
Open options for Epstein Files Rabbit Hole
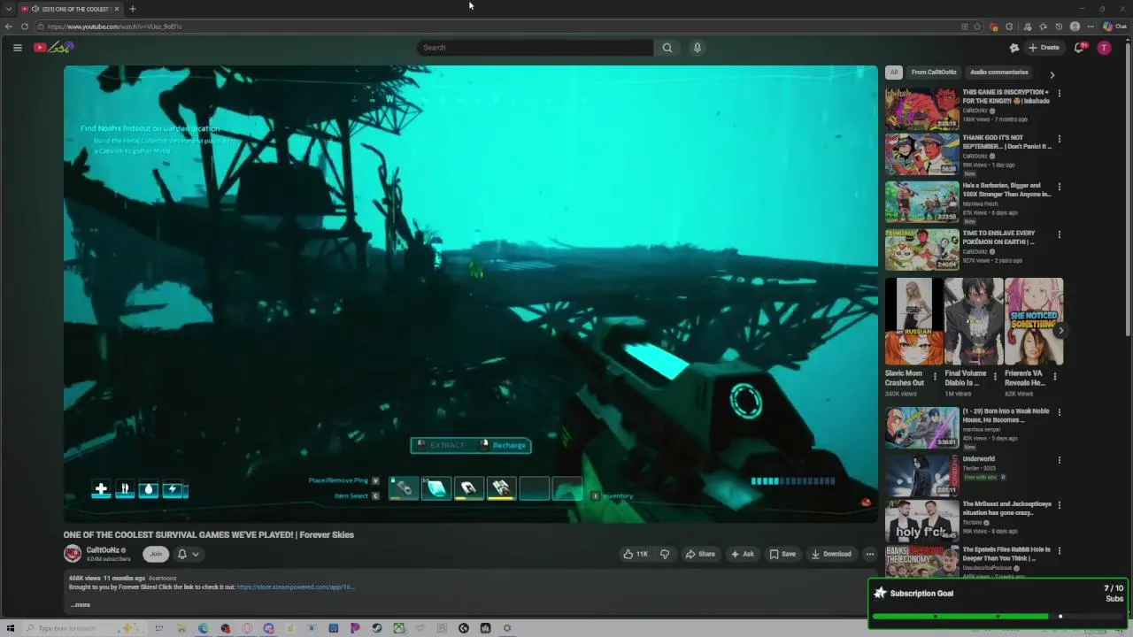coord(1059,550)
